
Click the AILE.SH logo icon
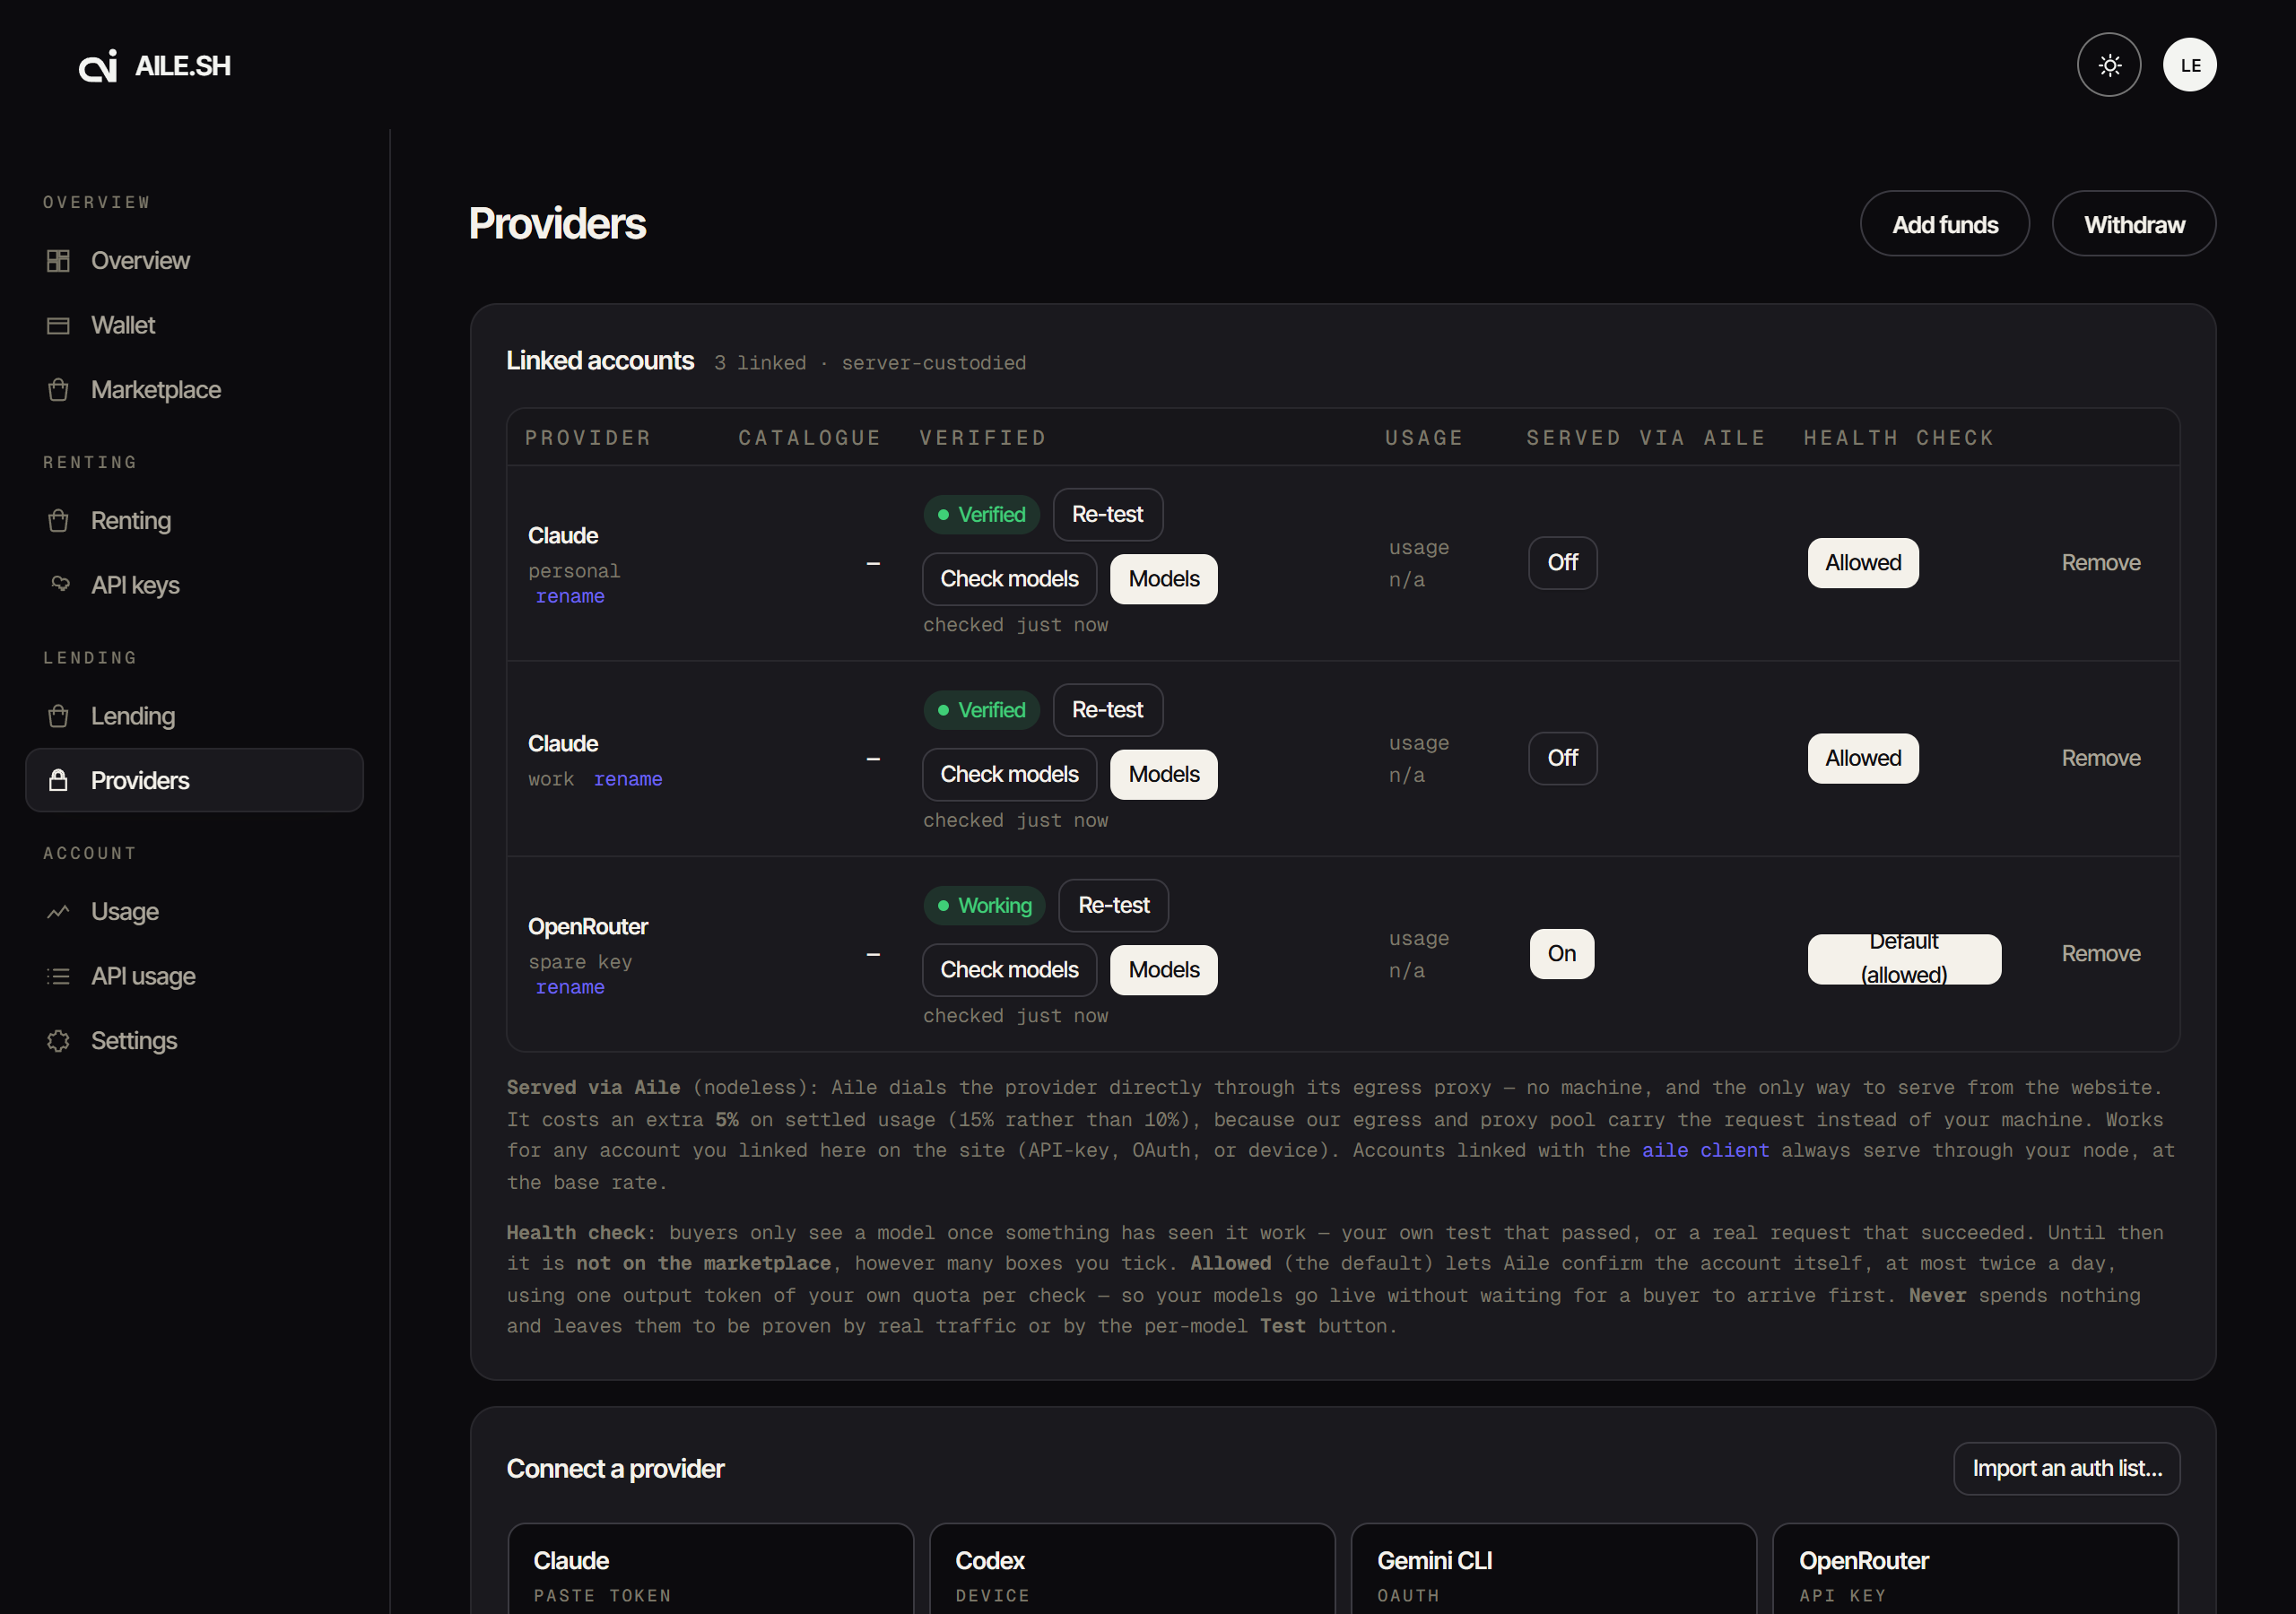coord(98,66)
